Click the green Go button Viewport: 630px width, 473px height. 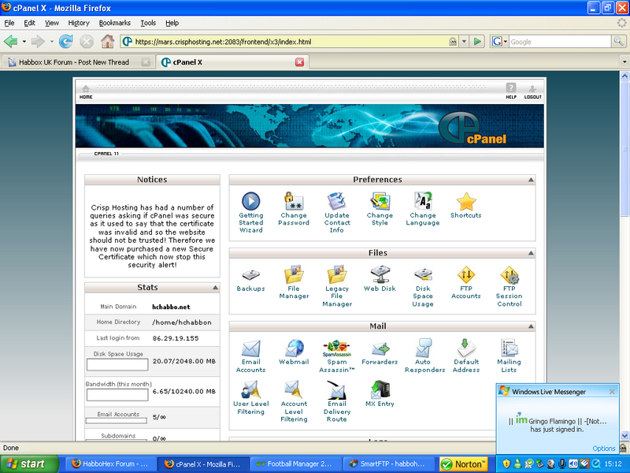click(477, 42)
